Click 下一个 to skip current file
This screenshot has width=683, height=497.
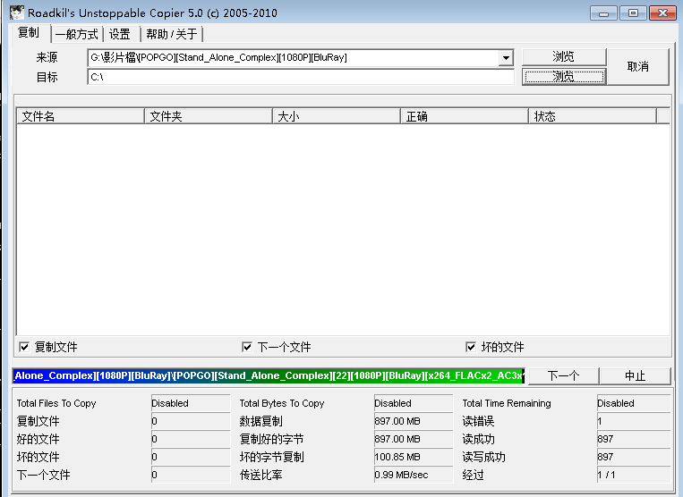click(x=563, y=375)
